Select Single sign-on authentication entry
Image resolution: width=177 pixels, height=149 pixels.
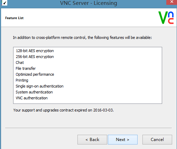[39, 86]
